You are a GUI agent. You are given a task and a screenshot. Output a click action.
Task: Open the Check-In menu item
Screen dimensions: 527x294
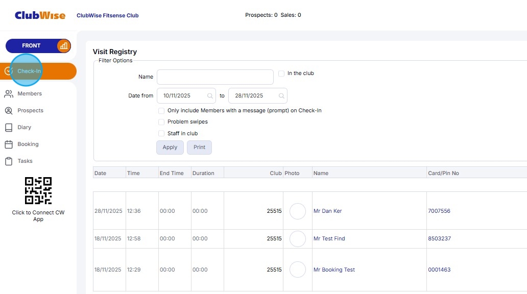click(x=38, y=71)
